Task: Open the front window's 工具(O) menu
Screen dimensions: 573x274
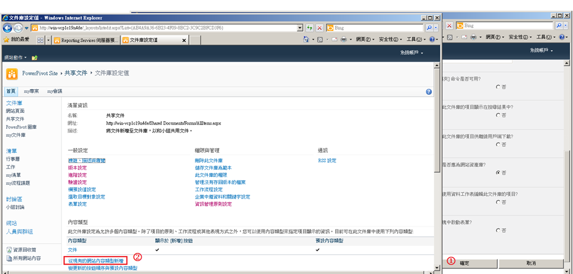Action: 416,40
